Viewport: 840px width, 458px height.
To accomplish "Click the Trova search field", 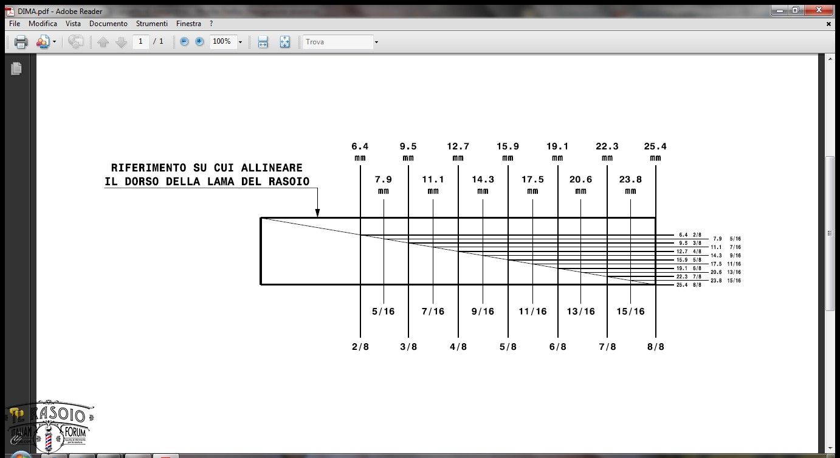I will click(x=338, y=42).
